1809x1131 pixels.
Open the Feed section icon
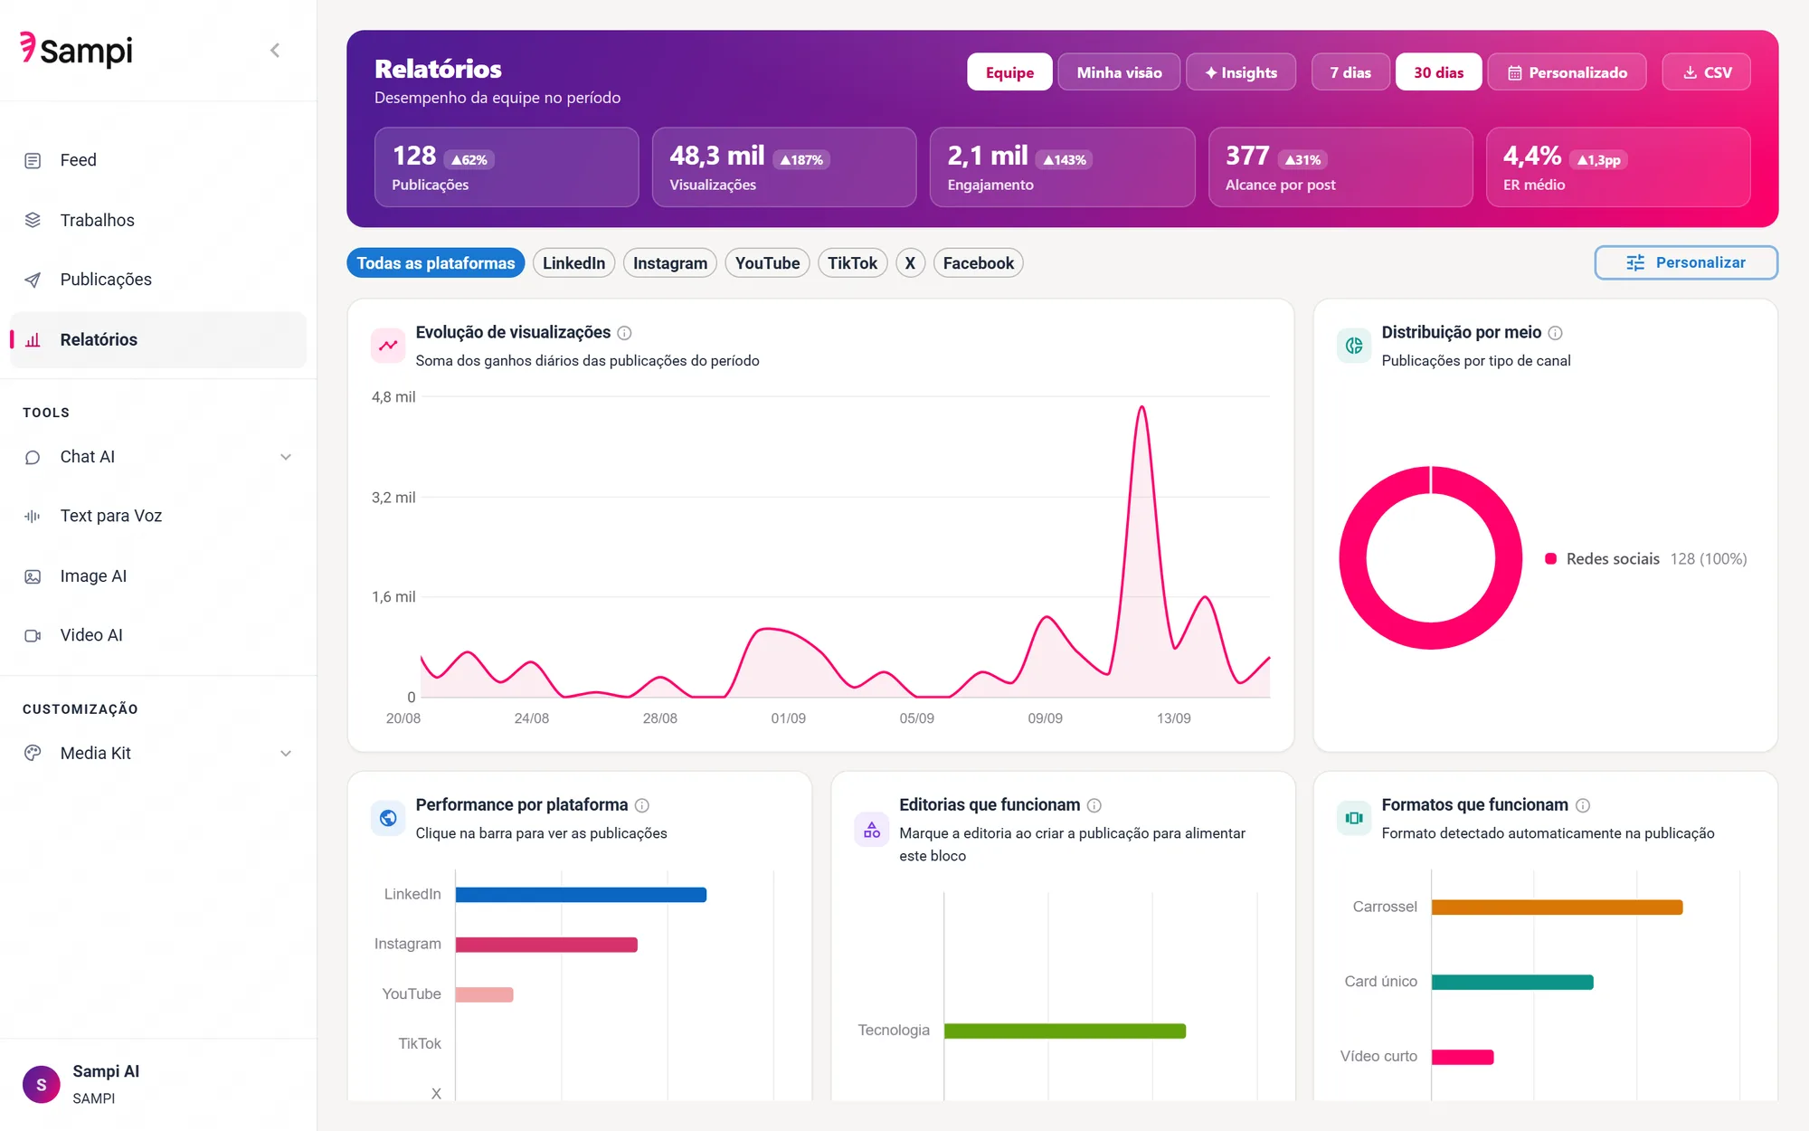pyautogui.click(x=33, y=160)
